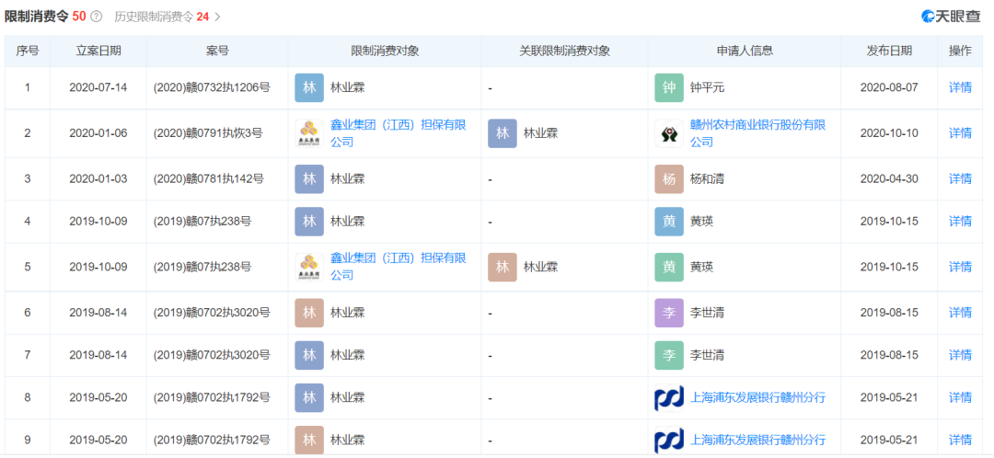Image resolution: width=994 pixels, height=458 pixels.
Task: Click the 林 avatar in row 9
Action: [309, 441]
